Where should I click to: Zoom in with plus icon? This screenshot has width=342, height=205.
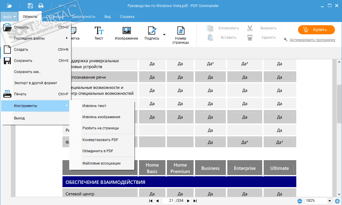pyautogui.click(x=337, y=201)
